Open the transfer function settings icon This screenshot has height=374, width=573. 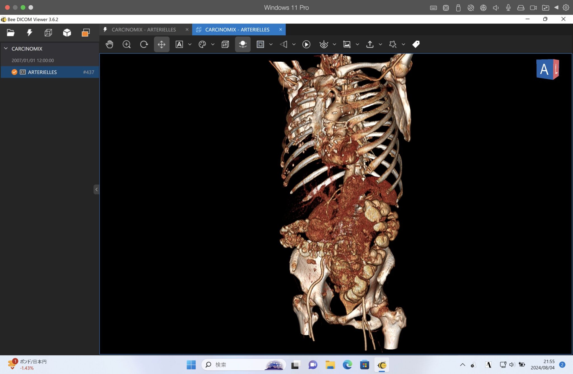click(225, 44)
